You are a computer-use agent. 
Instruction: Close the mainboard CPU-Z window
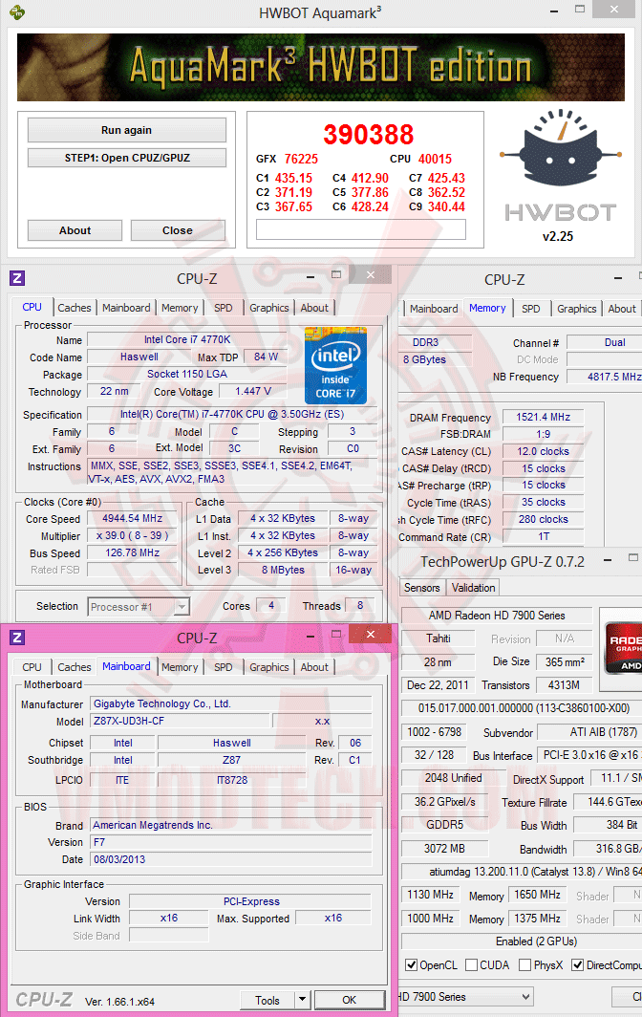coord(371,634)
